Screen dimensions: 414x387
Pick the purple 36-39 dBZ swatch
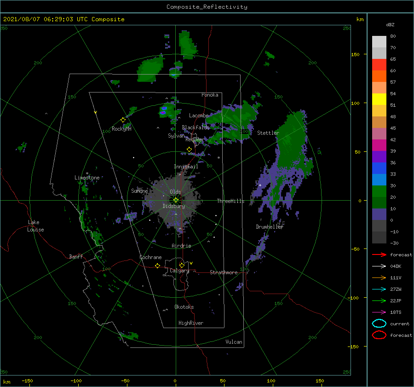379,156
